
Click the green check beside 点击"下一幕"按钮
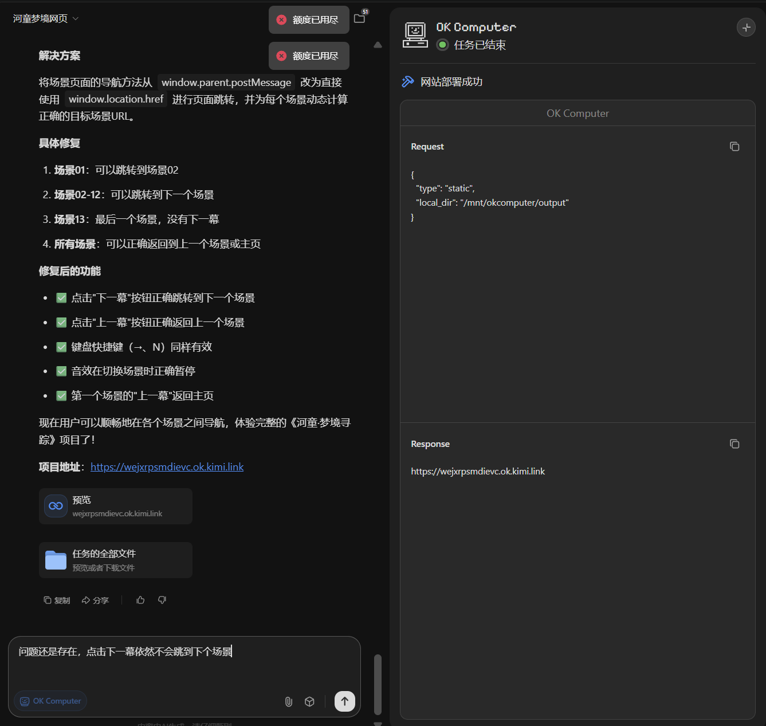click(x=61, y=298)
